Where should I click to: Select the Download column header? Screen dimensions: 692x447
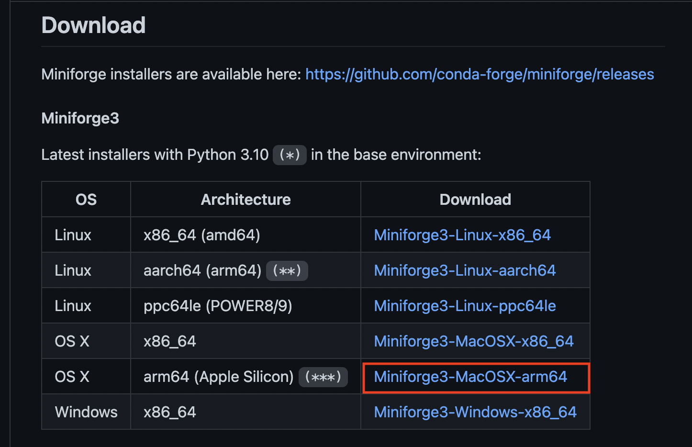click(475, 199)
